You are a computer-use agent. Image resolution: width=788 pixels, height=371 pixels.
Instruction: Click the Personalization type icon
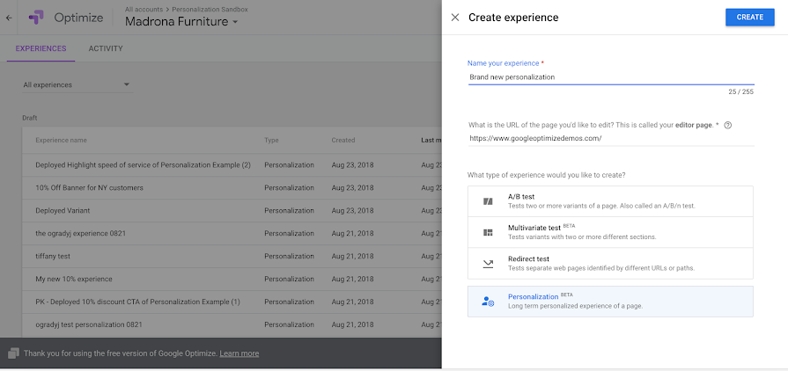click(488, 302)
